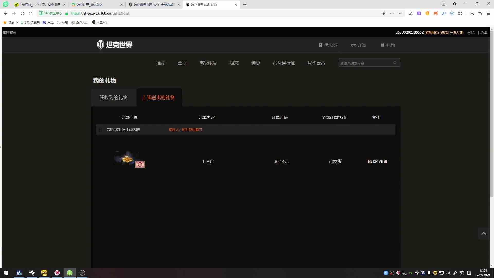The image size is (494, 278).
Task: Click the 坦克世界 logo in site header
Action: [115, 45]
